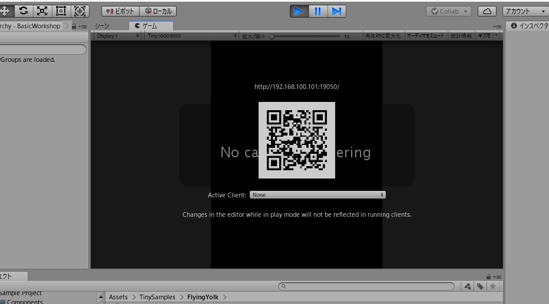Open the Collab dropdown

(x=448, y=11)
